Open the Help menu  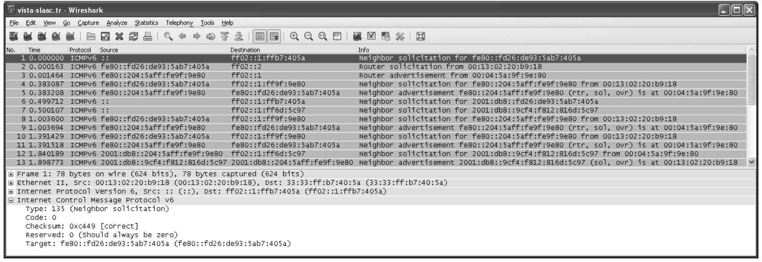tap(228, 23)
